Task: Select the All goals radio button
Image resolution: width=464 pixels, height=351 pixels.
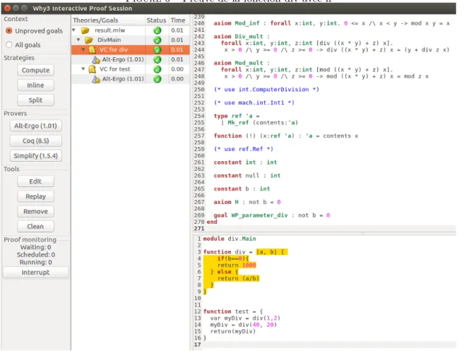Action: (x=9, y=44)
